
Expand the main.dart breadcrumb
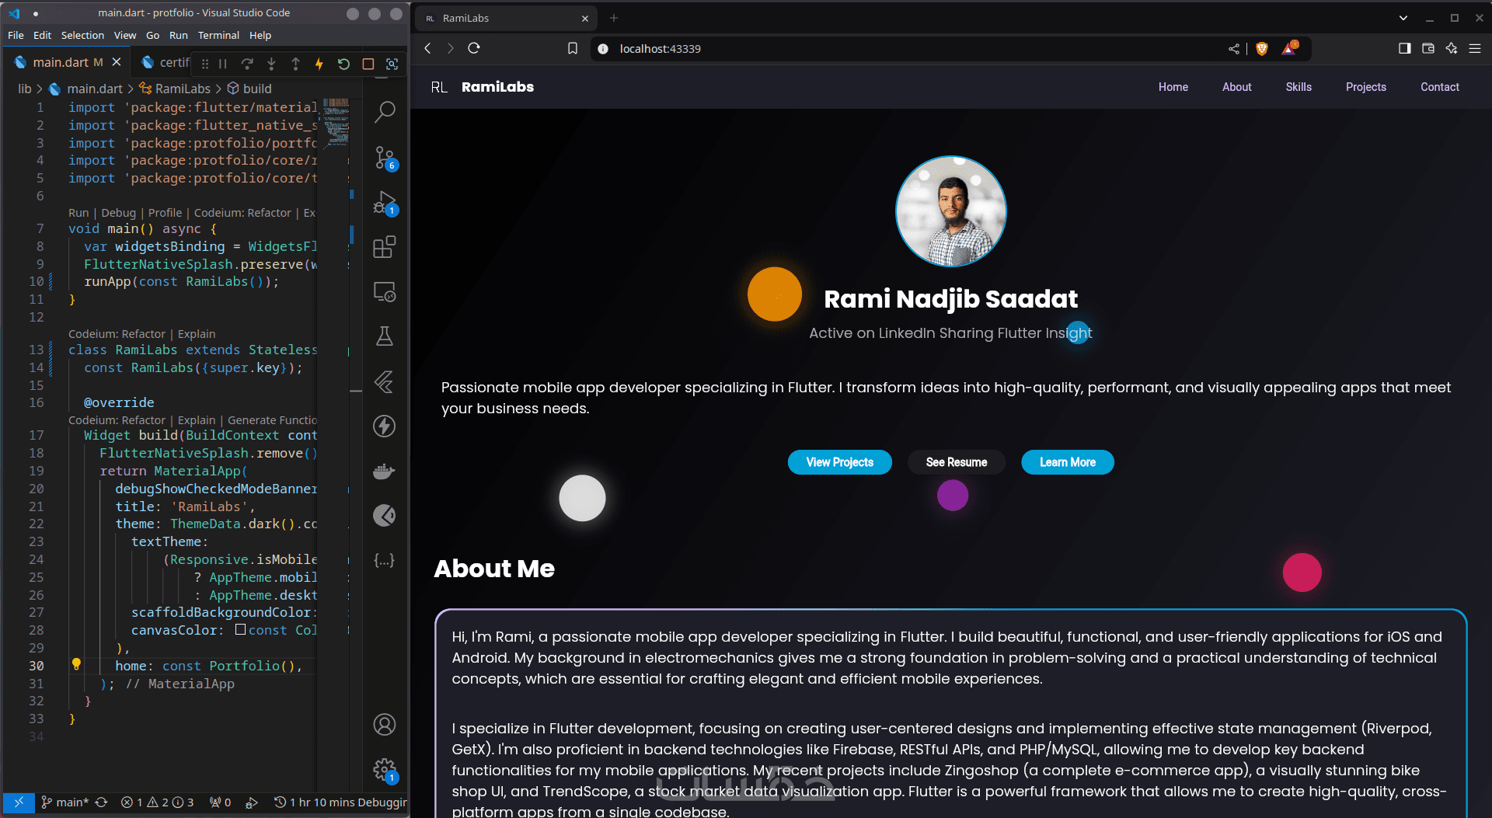click(87, 89)
